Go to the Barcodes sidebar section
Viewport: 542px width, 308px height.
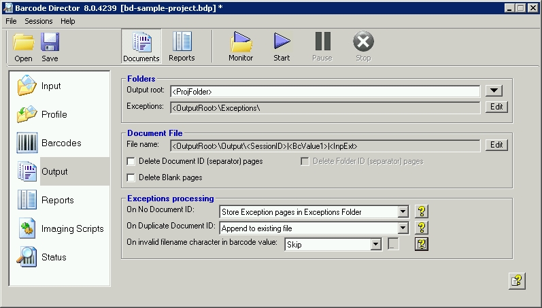[61, 143]
